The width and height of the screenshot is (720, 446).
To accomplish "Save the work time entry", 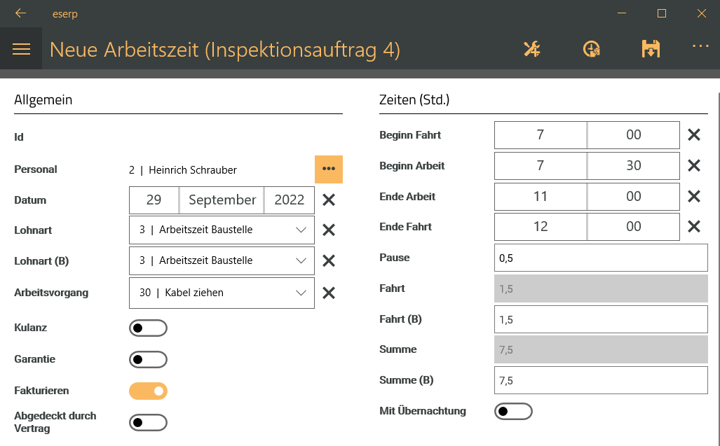I will coord(651,48).
